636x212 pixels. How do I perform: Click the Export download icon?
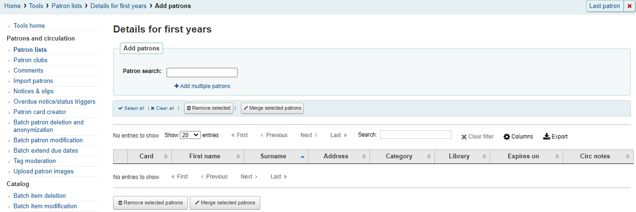[547, 137]
